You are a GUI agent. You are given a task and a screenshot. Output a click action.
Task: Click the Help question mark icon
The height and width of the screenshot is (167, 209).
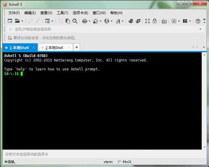coord(198,21)
